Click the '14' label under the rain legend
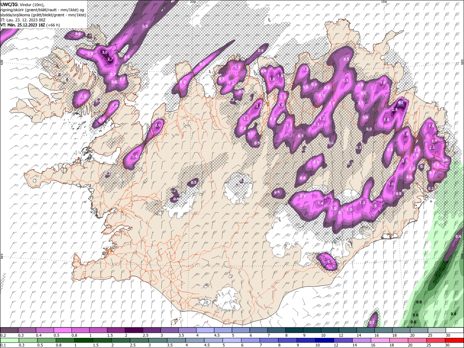Viewport: 464px width, 348px height. click(x=354, y=345)
